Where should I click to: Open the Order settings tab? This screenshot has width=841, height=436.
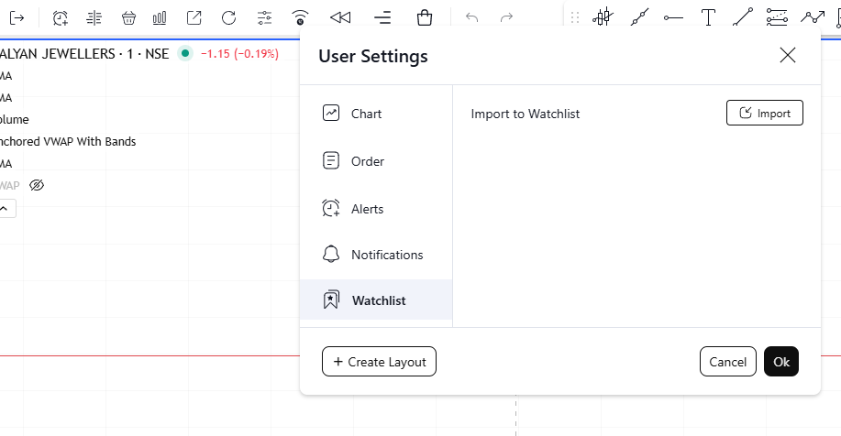(x=376, y=160)
